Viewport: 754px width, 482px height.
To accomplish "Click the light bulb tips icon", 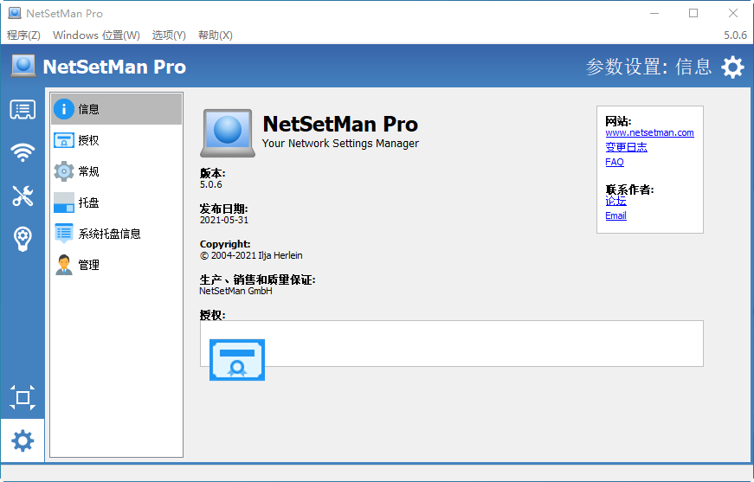I will [x=23, y=239].
